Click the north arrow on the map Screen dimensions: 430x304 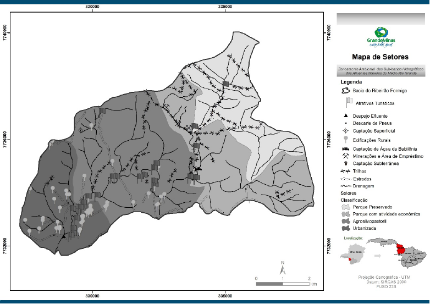pyautogui.click(x=283, y=269)
